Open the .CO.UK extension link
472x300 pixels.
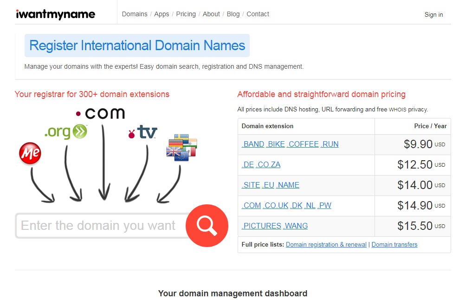click(x=276, y=205)
